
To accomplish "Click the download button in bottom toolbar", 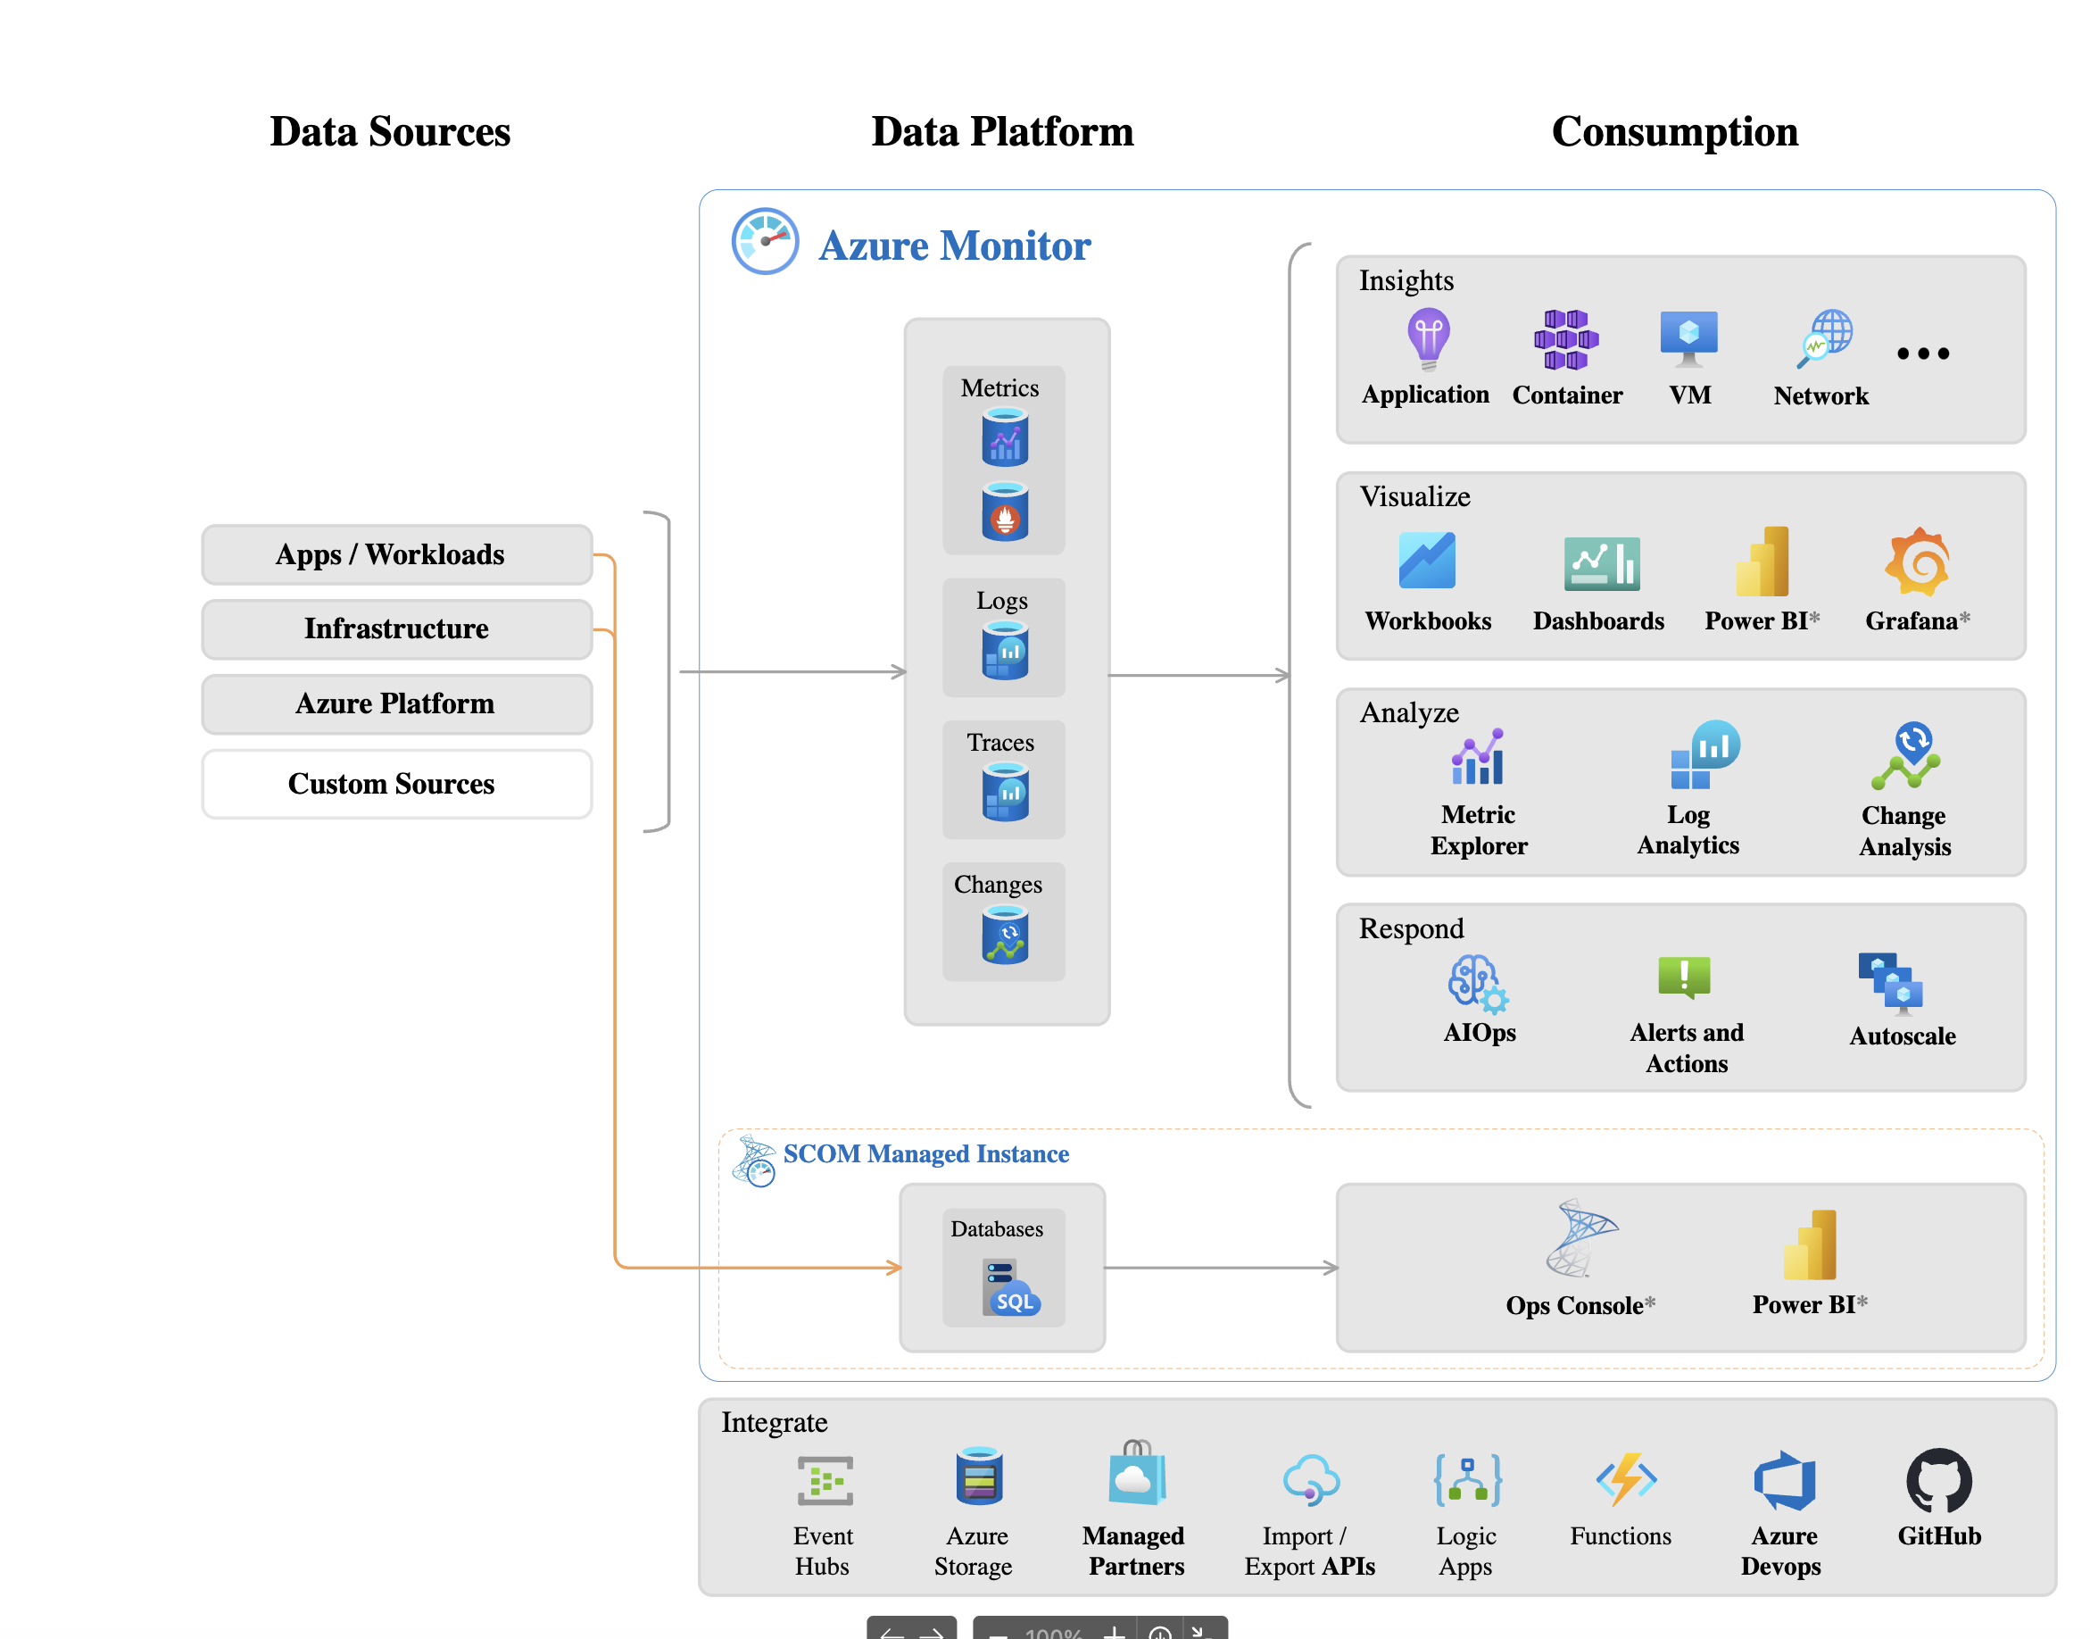I will coord(1159,1632).
